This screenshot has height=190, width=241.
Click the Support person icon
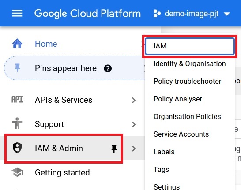[17, 123]
